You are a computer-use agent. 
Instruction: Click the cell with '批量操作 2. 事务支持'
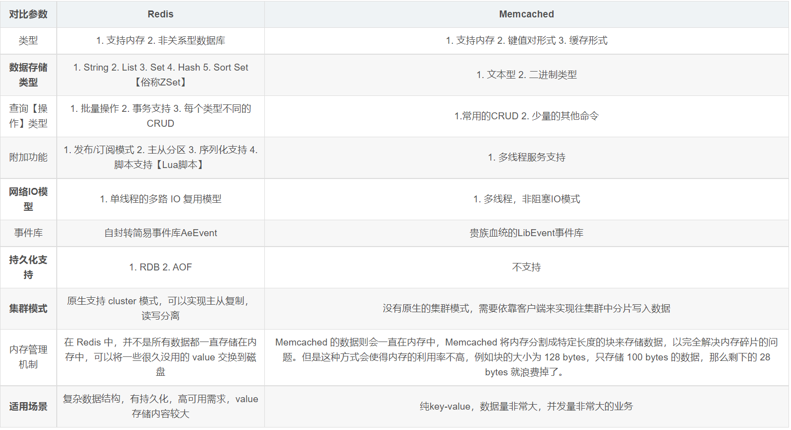[x=160, y=116]
